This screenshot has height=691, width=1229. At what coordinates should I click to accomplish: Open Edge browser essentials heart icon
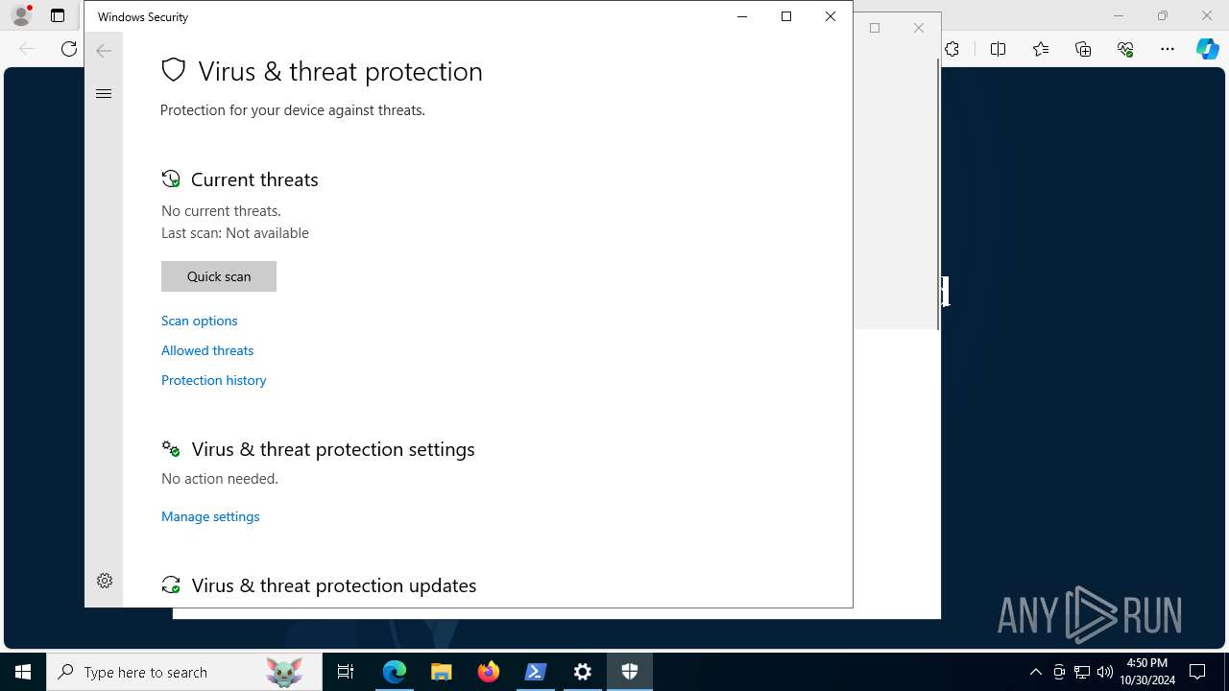[x=1125, y=49]
